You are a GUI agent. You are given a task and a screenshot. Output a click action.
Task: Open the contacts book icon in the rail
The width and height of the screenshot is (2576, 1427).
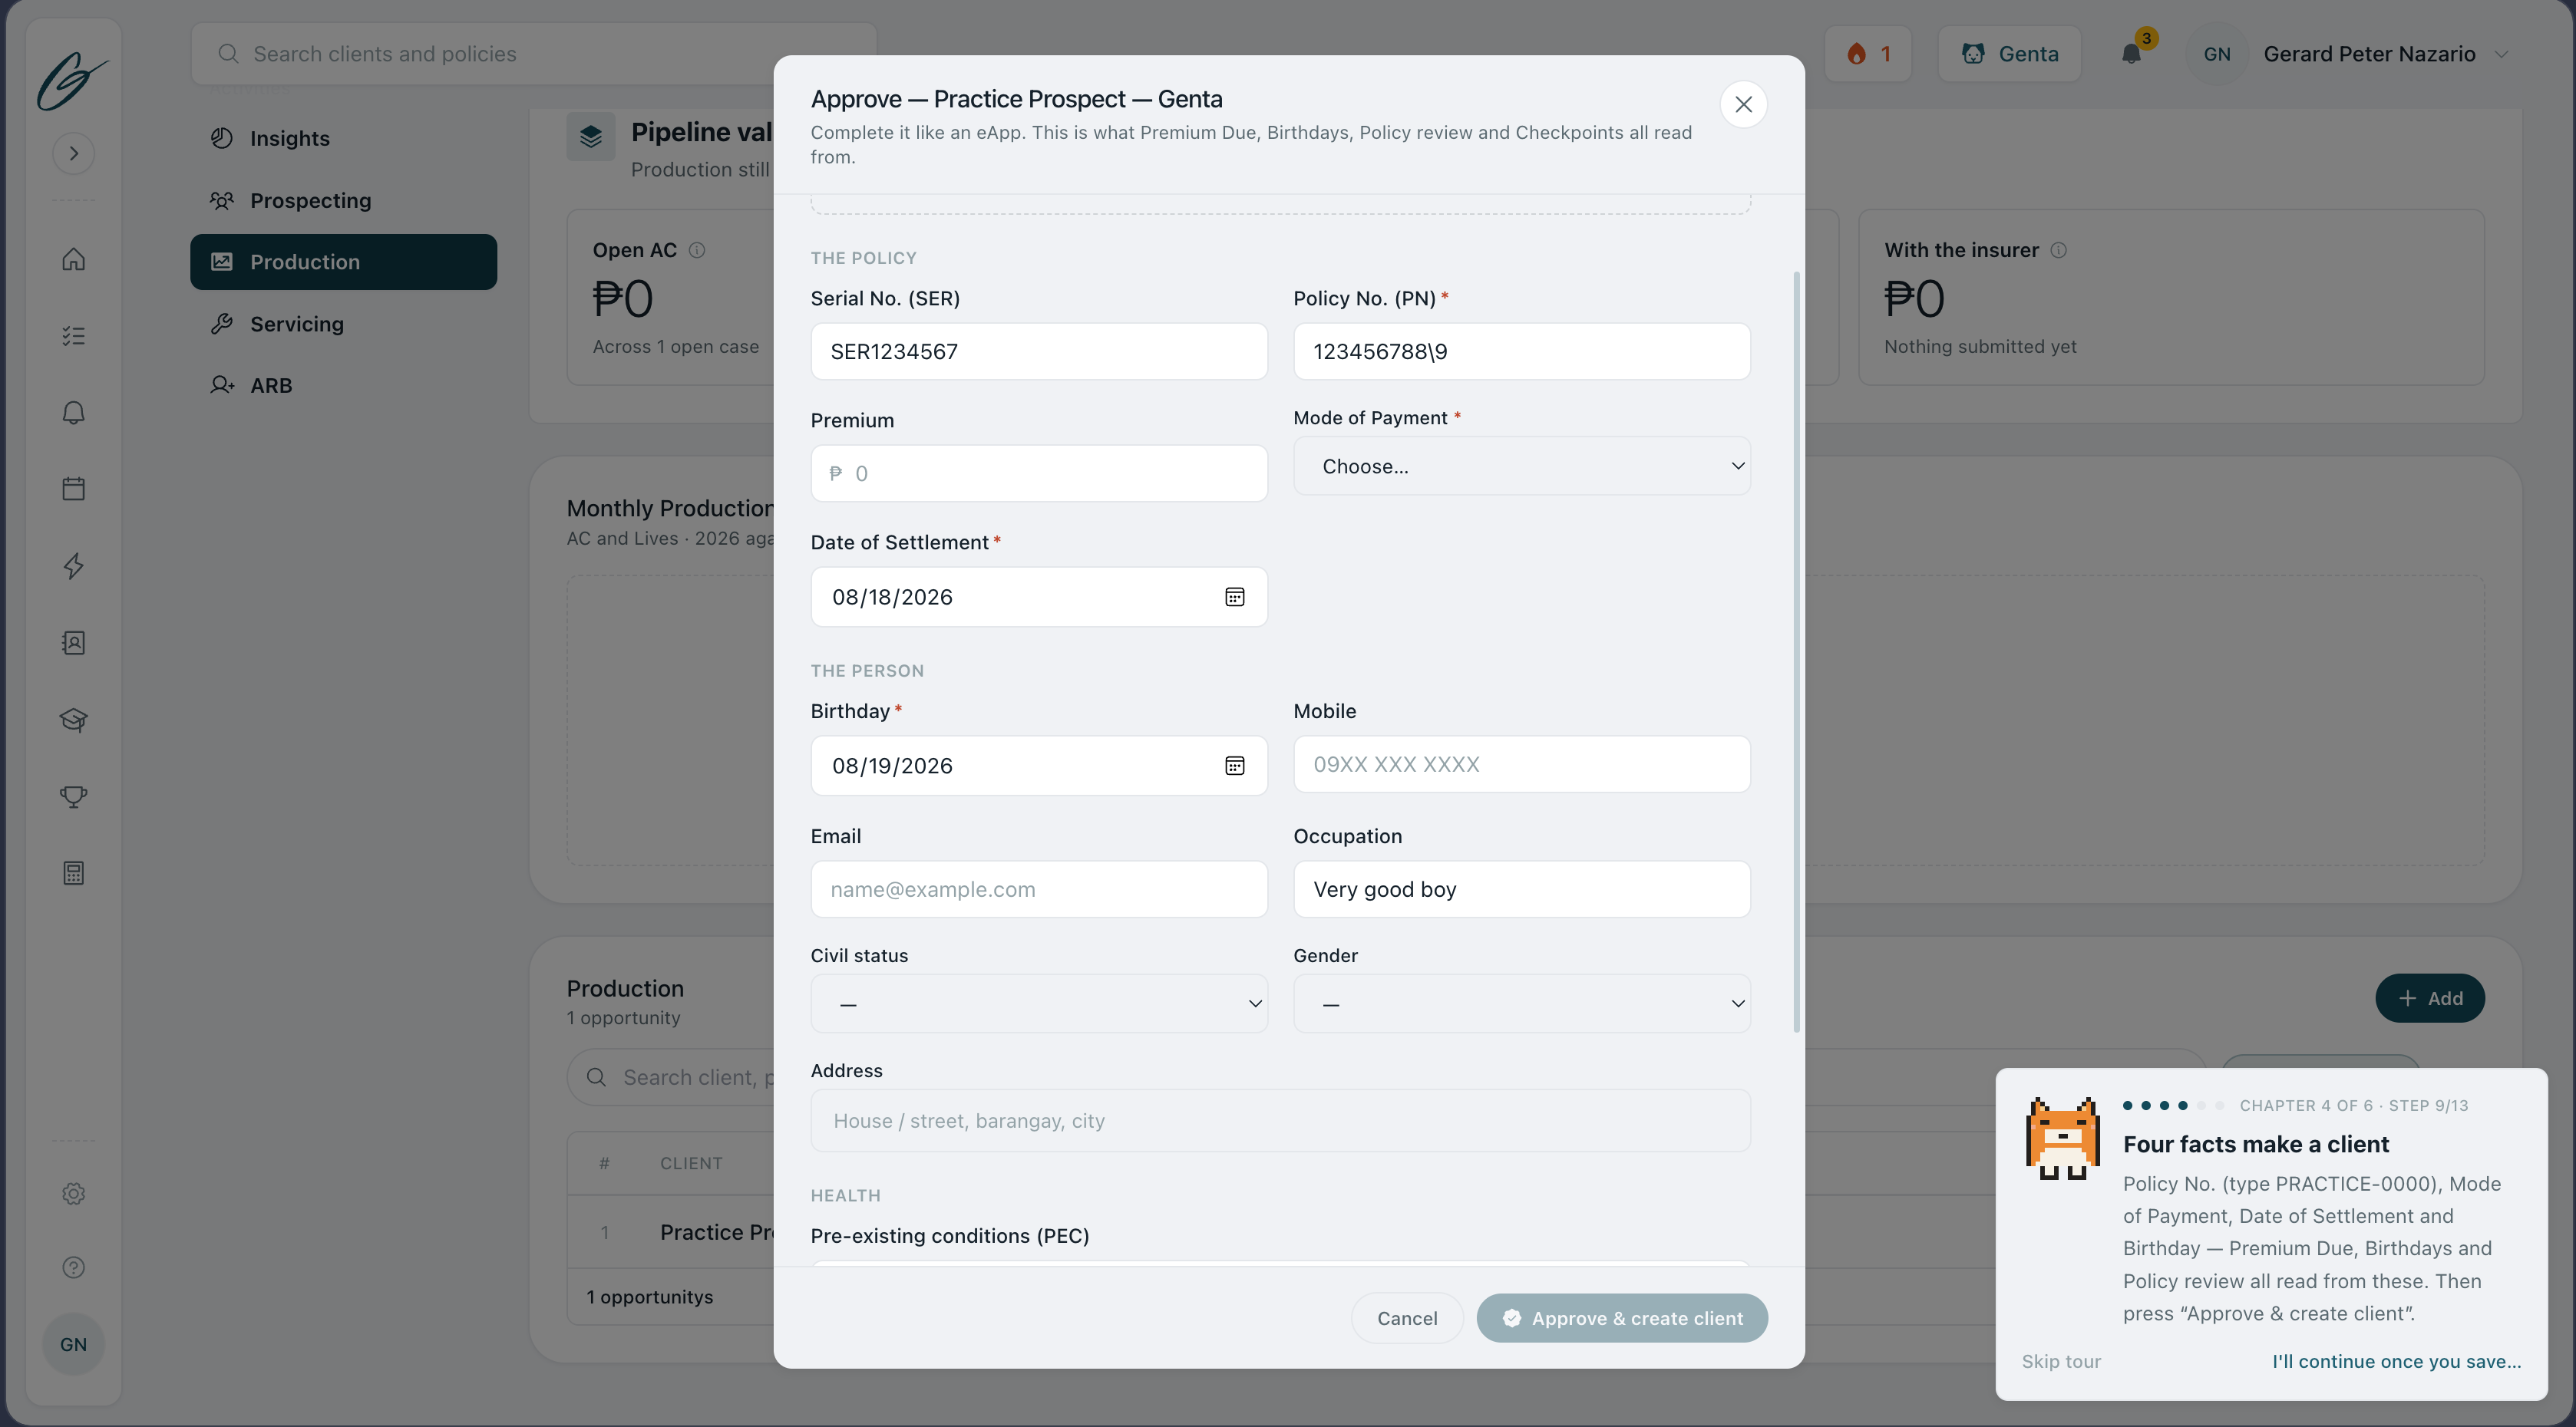tap(73, 643)
